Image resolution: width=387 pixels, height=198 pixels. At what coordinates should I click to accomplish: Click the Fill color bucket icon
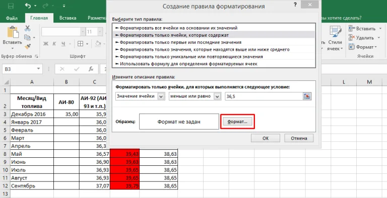(98, 44)
